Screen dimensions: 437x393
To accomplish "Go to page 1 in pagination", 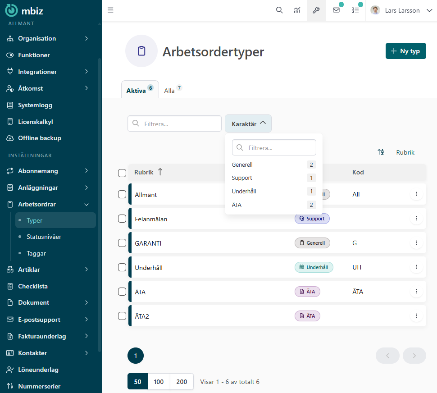I will (x=136, y=356).
